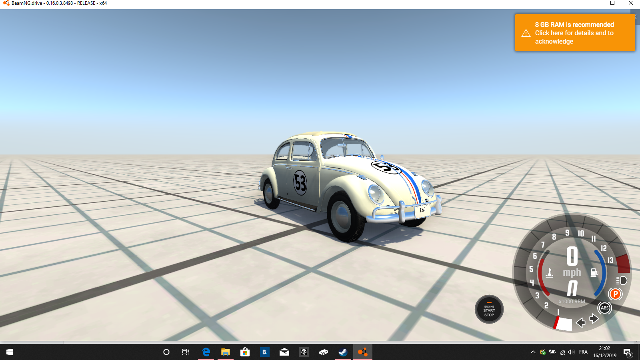Click the battery icon in system tray

click(552, 352)
